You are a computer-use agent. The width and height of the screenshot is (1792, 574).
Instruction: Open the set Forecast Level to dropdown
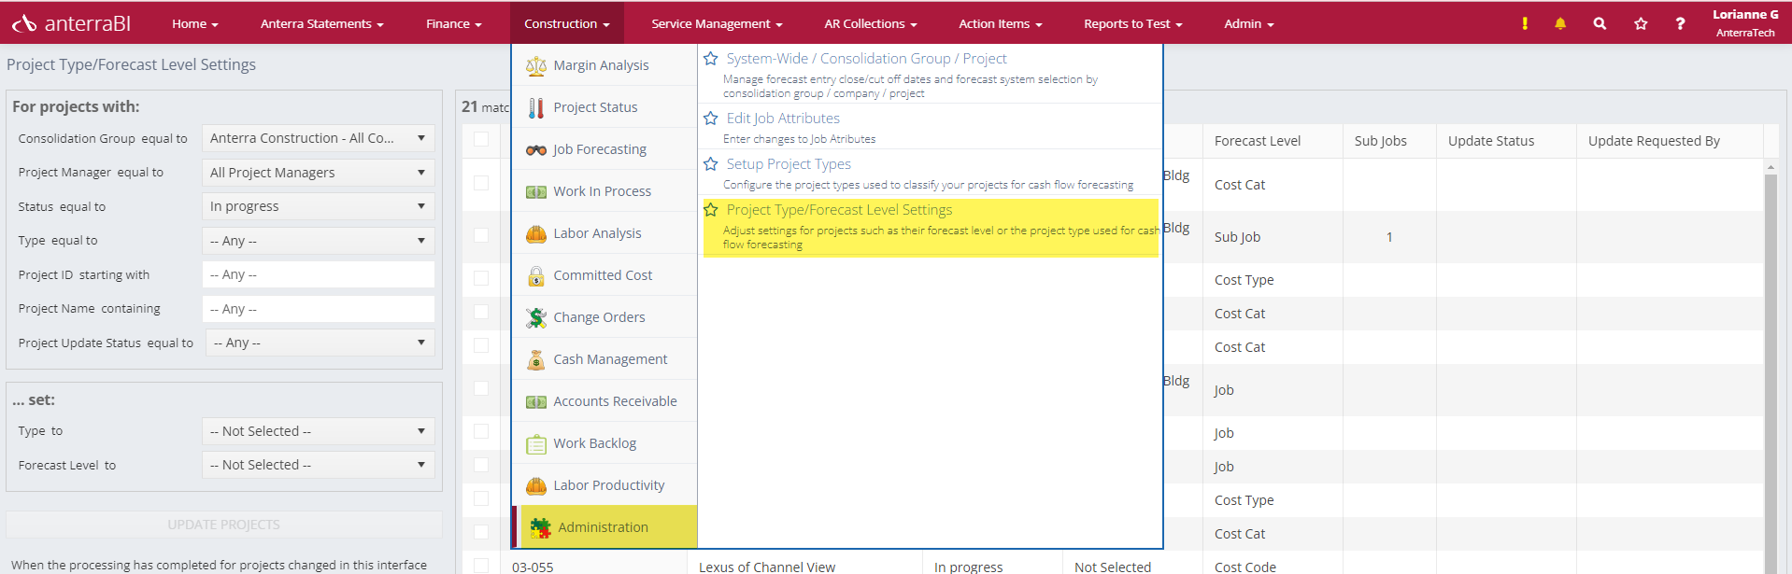click(x=319, y=465)
